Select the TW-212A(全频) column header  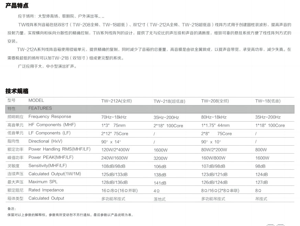(x=116, y=101)
